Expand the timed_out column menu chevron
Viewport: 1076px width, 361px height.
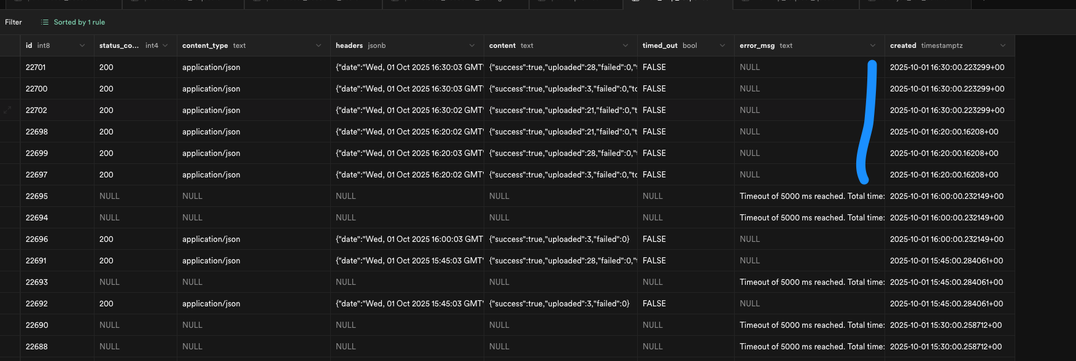tap(722, 45)
